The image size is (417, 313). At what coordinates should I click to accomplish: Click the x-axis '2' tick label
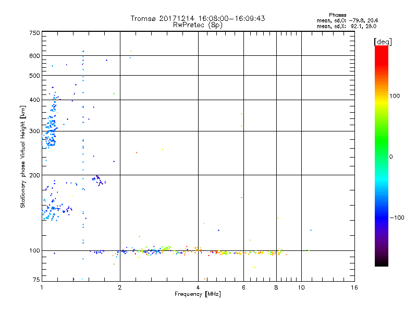[x=120, y=287]
